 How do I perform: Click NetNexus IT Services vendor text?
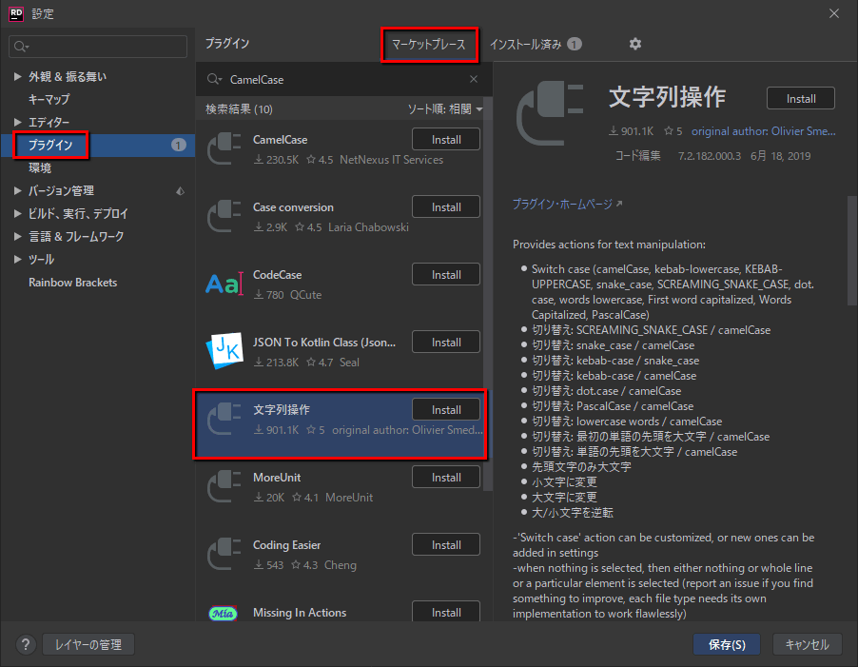(391, 160)
